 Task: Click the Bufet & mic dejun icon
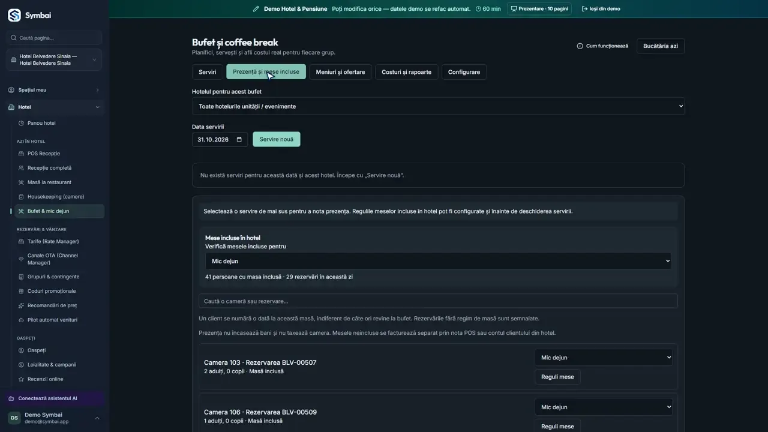coord(22,211)
